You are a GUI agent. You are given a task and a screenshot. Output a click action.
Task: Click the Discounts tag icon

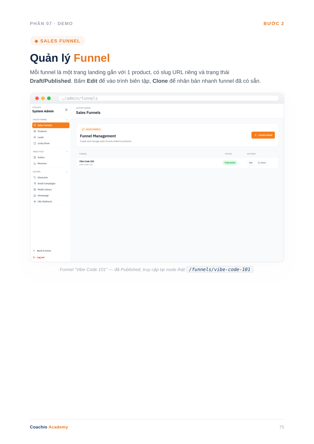pos(35,177)
